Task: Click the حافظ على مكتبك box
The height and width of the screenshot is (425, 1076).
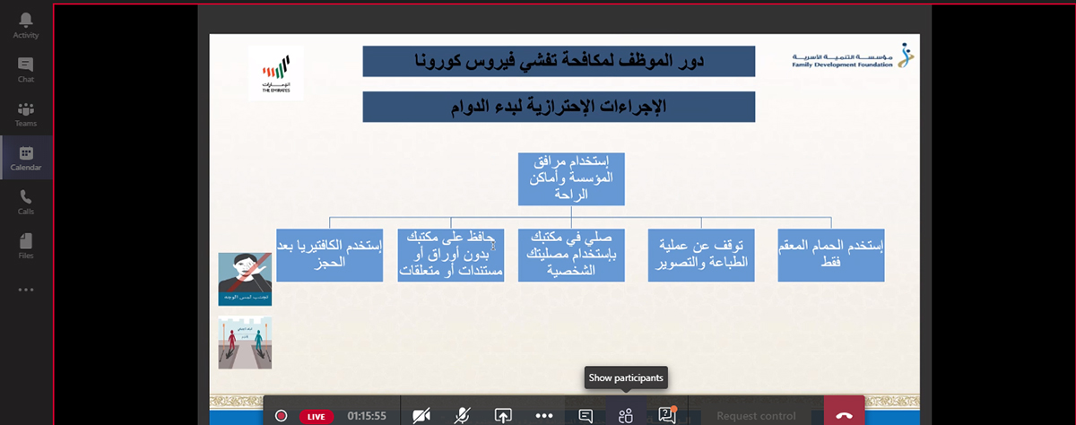Action: coord(451,255)
